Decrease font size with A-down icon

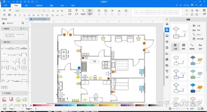(x=58, y=11)
